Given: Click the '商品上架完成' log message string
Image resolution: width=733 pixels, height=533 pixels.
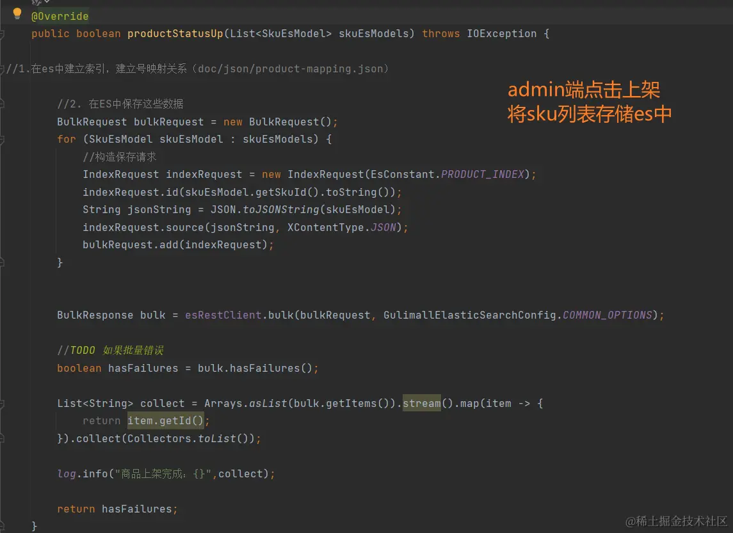Looking at the screenshot, I should pos(163,473).
